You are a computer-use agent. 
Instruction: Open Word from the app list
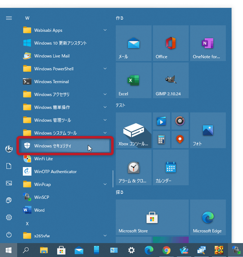(x=64, y=210)
